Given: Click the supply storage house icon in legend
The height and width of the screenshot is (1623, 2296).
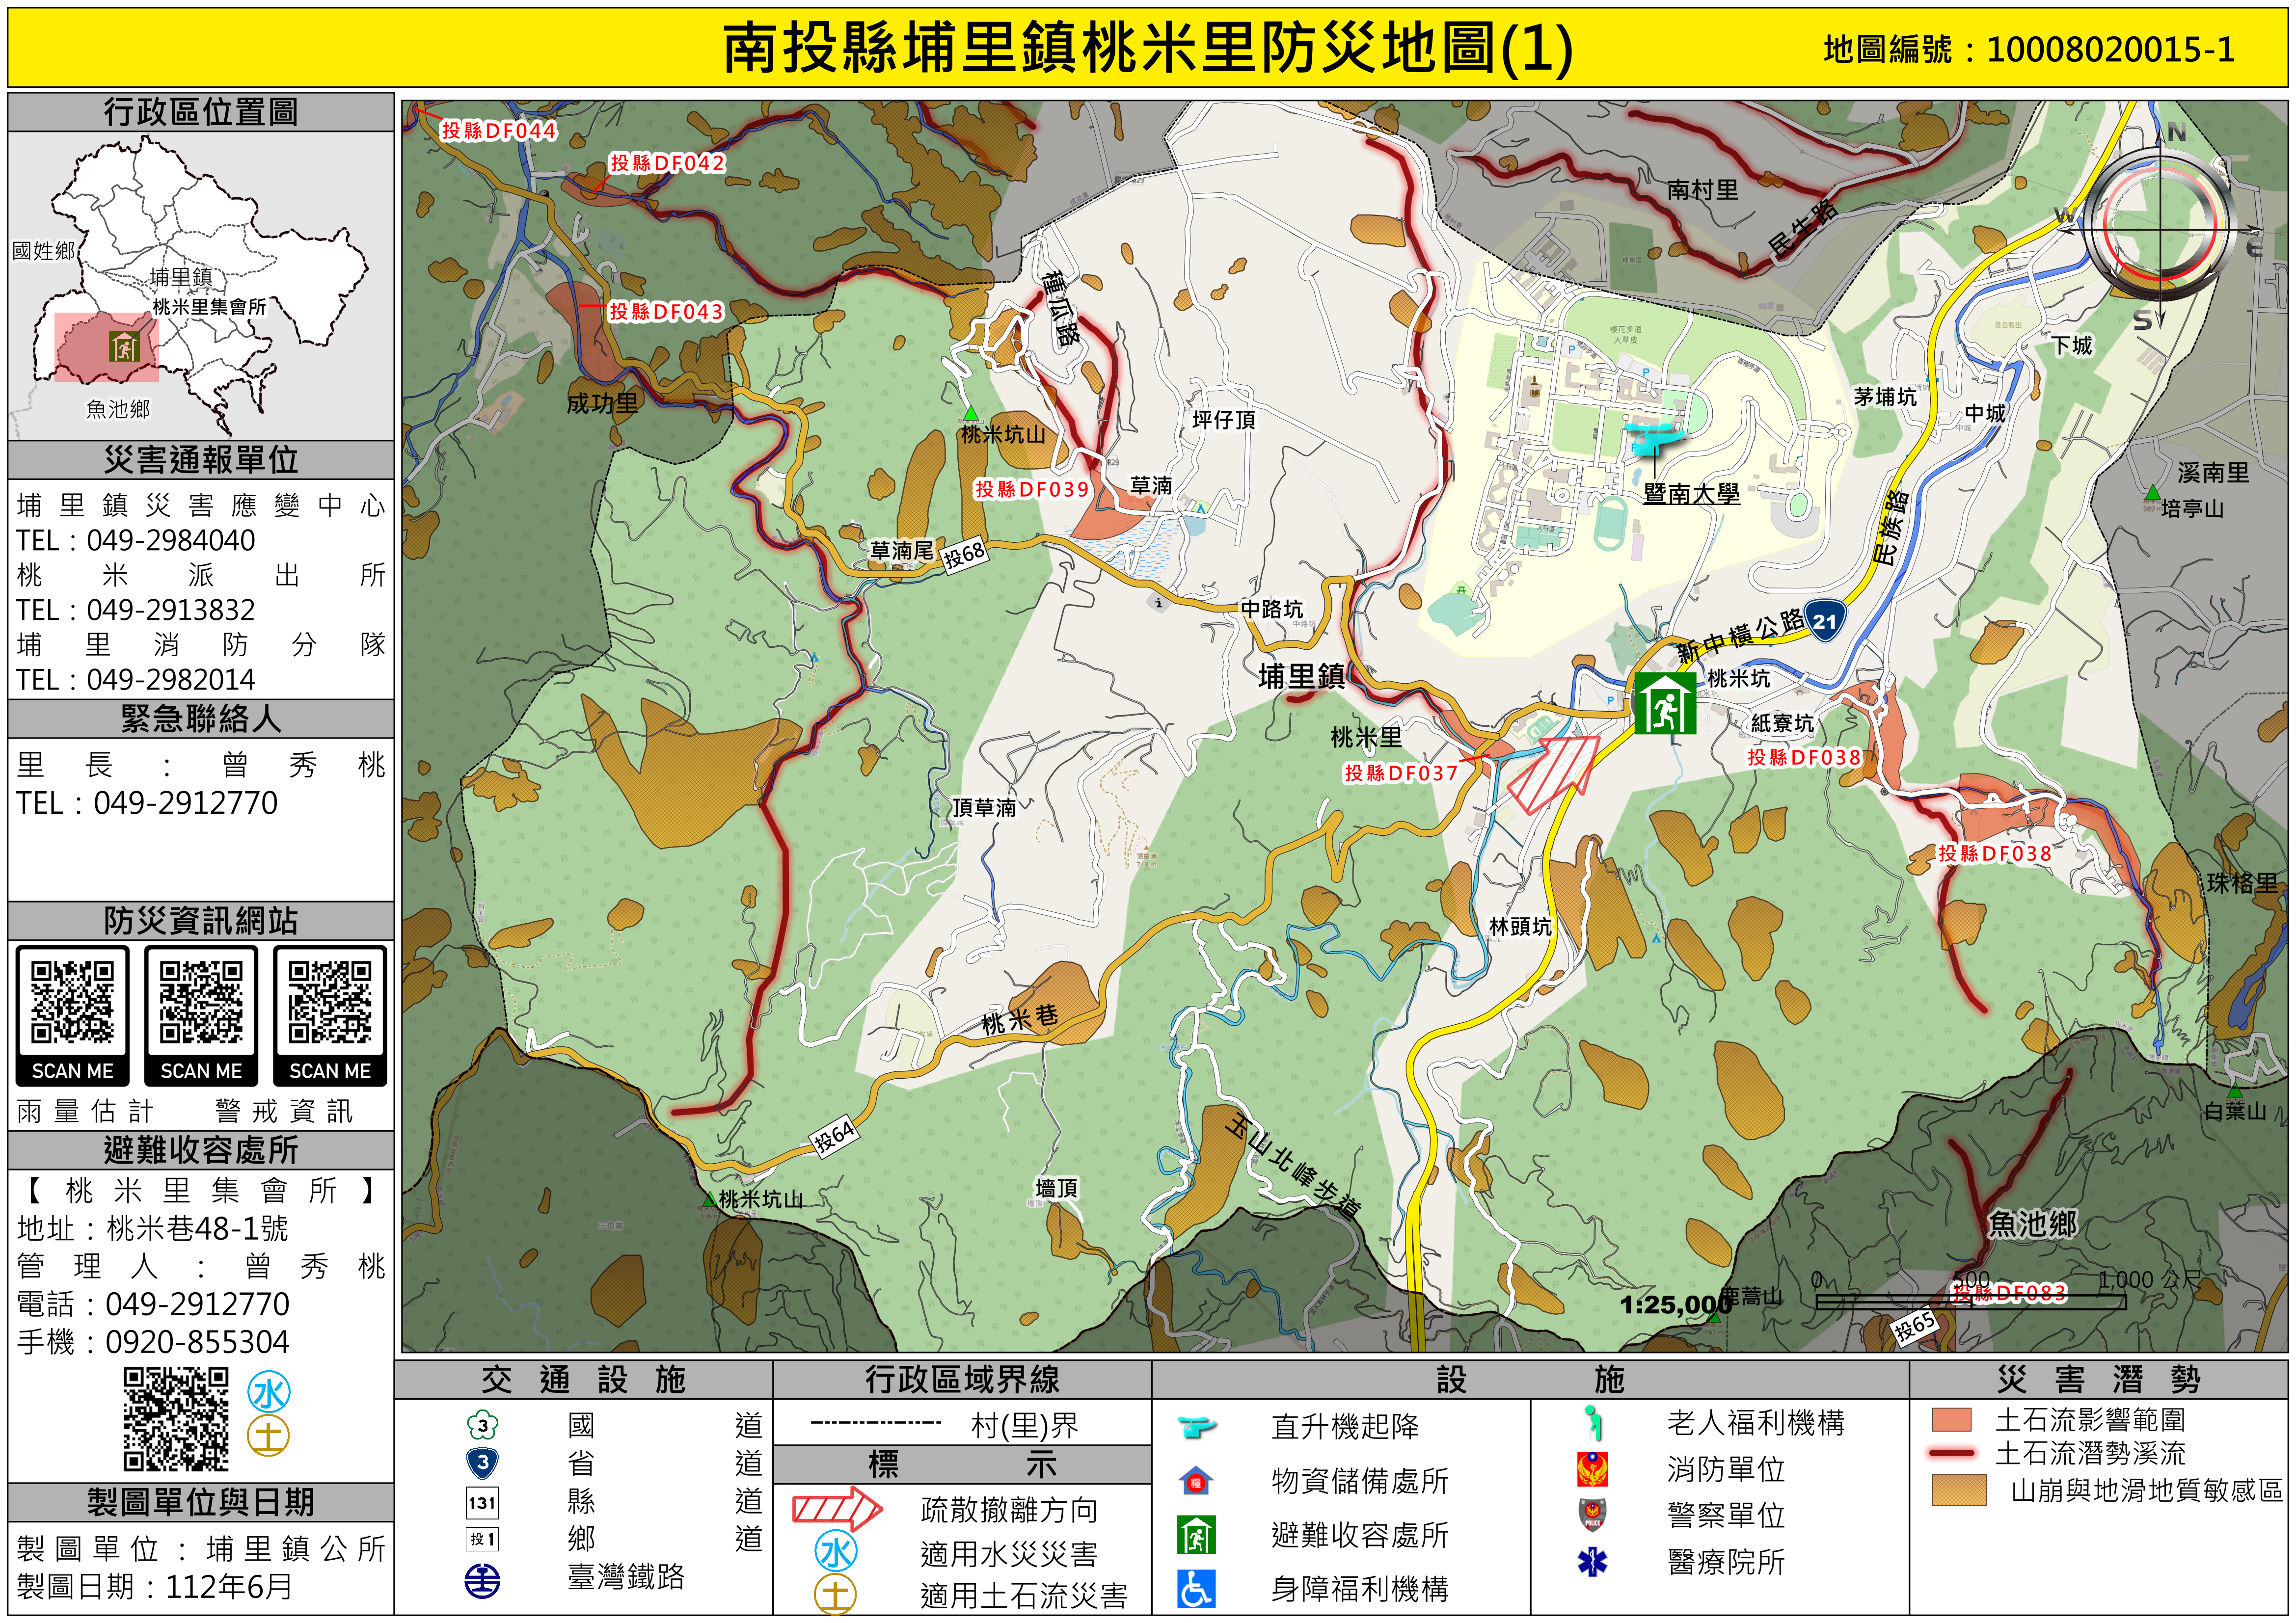Looking at the screenshot, I should (x=1196, y=1481).
